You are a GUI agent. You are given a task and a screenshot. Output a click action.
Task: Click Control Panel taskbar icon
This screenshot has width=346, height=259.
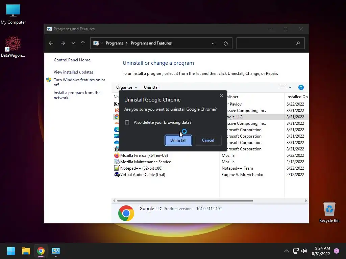click(56, 251)
